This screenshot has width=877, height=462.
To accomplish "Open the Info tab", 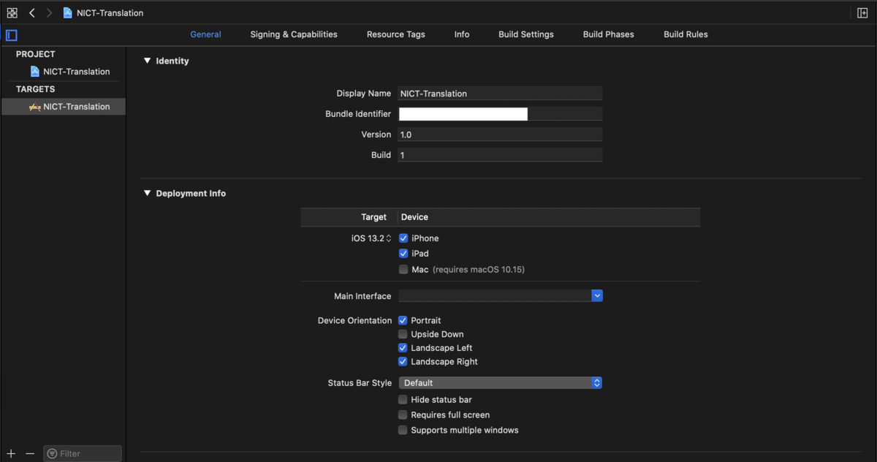I will point(462,34).
